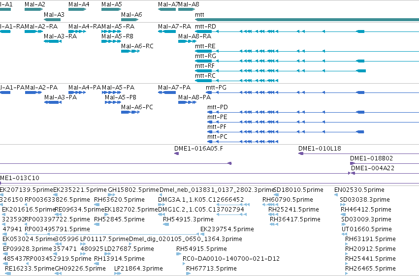419x276 pixels.
Task: Click EST RC0-DA0010-140700-021-D12
Action: pyautogui.click(x=231, y=259)
